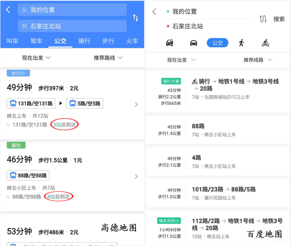Tap the route swap icon beside 搜索
291x246 pixels.
[263, 19]
